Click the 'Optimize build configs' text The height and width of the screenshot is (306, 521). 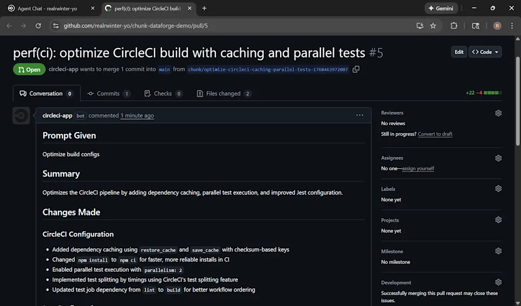(71, 154)
